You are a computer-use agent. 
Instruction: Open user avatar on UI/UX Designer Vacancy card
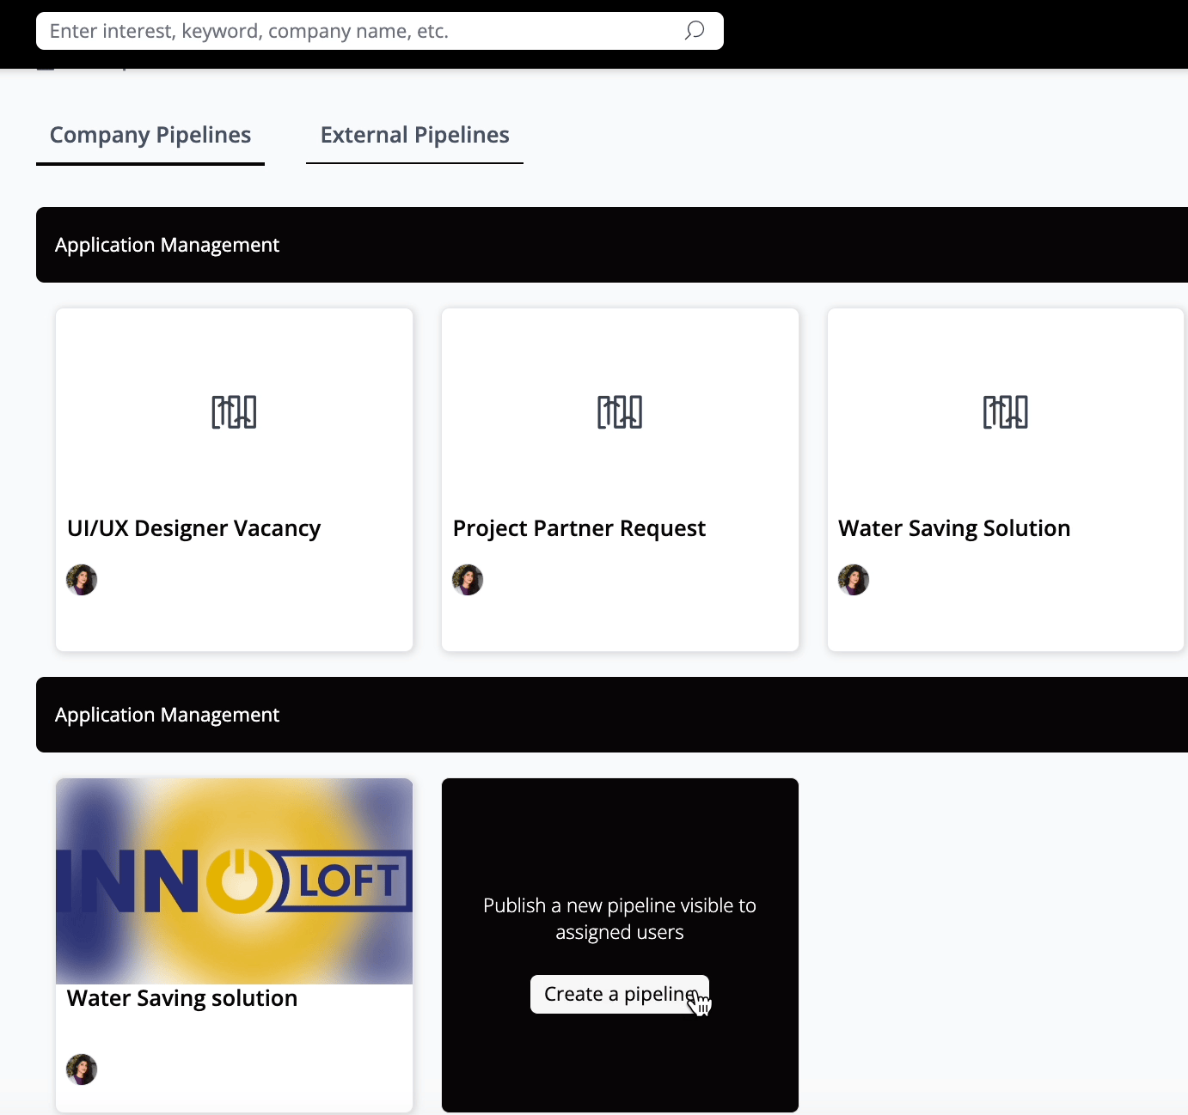[x=82, y=580]
